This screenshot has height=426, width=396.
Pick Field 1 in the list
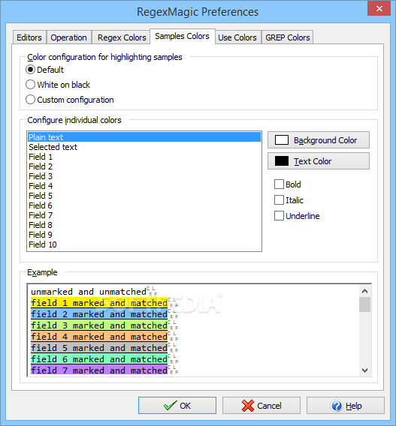tap(144, 157)
